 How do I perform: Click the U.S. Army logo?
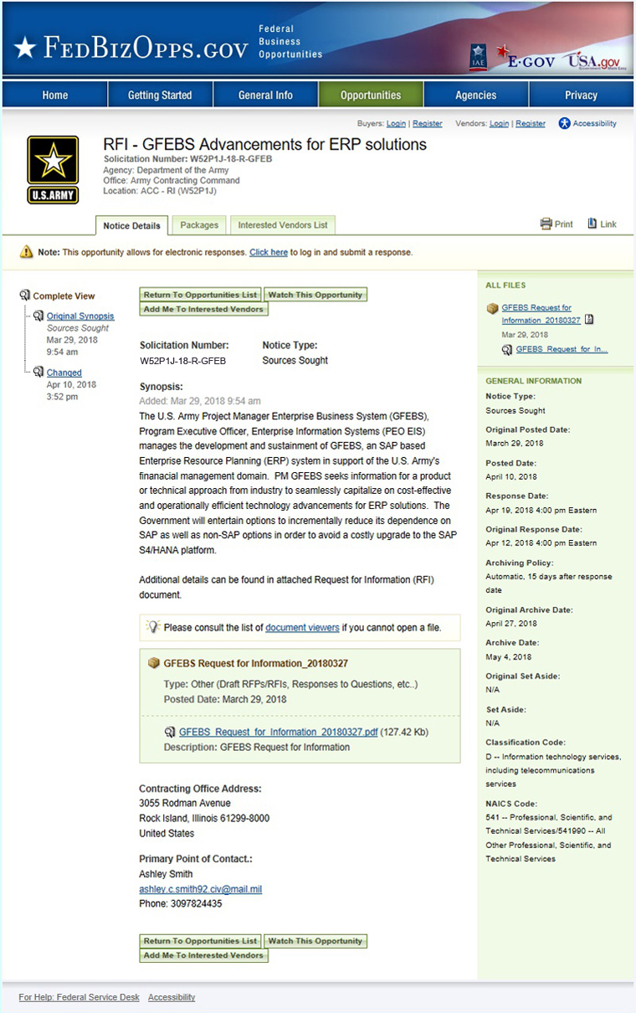pyautogui.click(x=53, y=170)
